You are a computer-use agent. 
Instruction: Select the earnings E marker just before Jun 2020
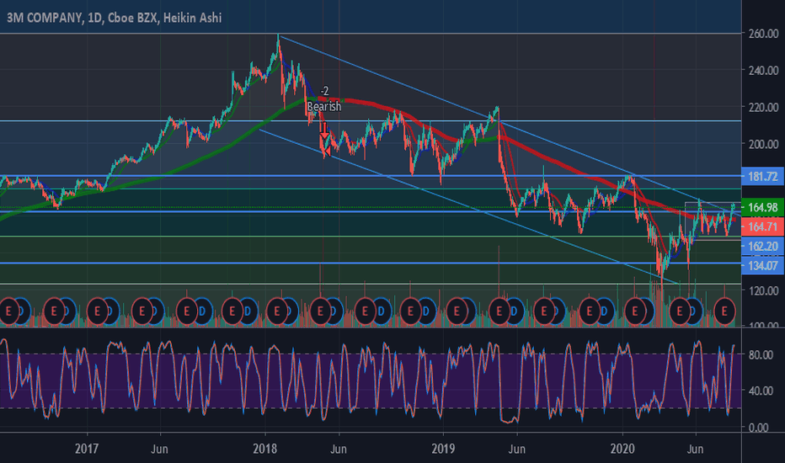(680, 311)
